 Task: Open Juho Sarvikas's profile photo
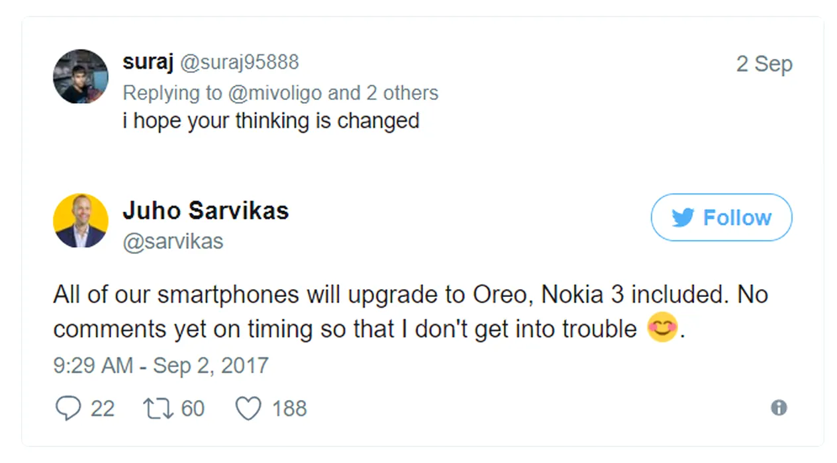(x=81, y=220)
